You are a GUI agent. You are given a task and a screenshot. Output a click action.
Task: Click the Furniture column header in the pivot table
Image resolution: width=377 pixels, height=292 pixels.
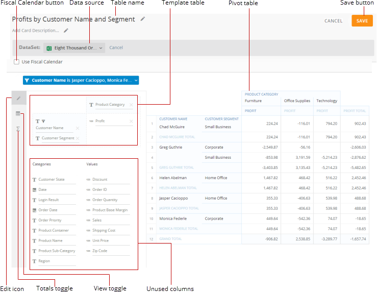253,101
